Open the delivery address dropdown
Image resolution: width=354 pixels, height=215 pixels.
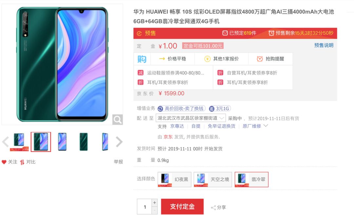pos(191,118)
